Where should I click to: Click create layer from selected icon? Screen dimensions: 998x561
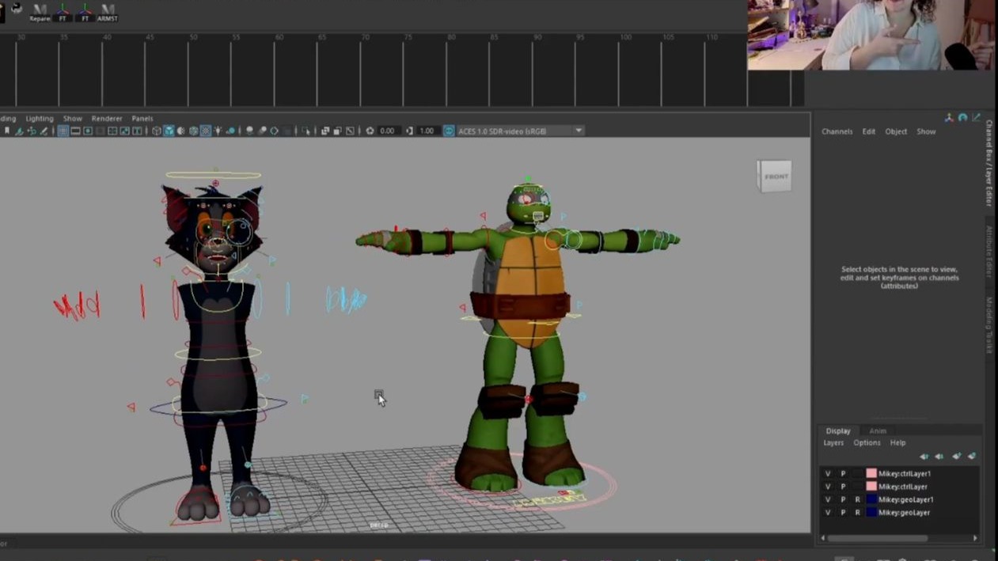pyautogui.click(x=972, y=457)
